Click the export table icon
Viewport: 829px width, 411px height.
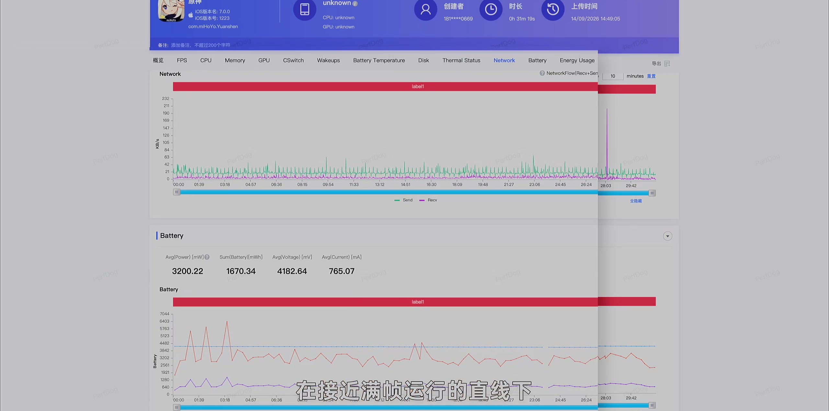pyautogui.click(x=667, y=63)
